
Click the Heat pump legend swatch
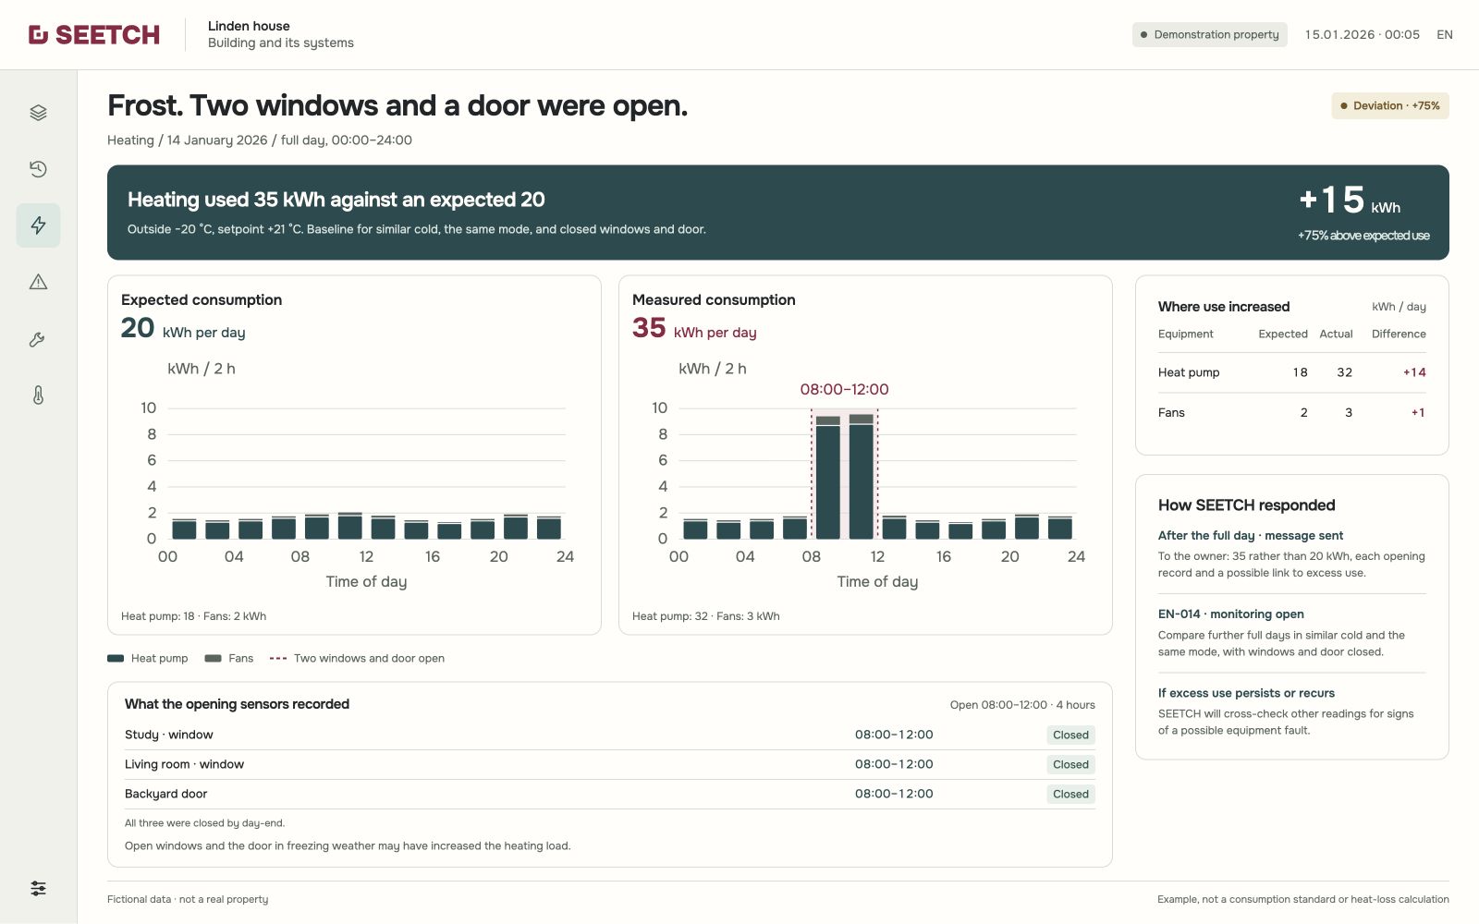click(116, 659)
